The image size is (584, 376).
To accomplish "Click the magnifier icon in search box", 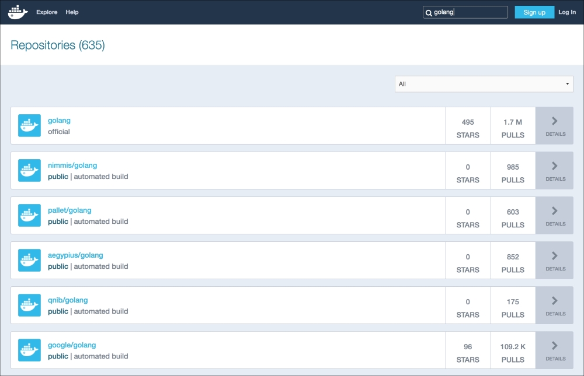I will [x=429, y=13].
